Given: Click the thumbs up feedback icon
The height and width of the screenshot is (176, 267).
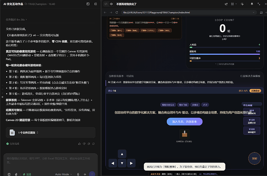Looking at the screenshot, I should pyautogui.click(x=79, y=144).
